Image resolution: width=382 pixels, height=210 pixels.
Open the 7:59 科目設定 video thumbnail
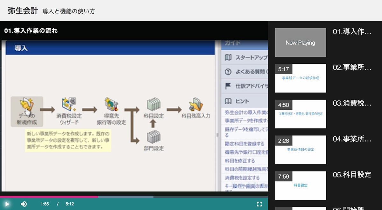tap(301, 185)
